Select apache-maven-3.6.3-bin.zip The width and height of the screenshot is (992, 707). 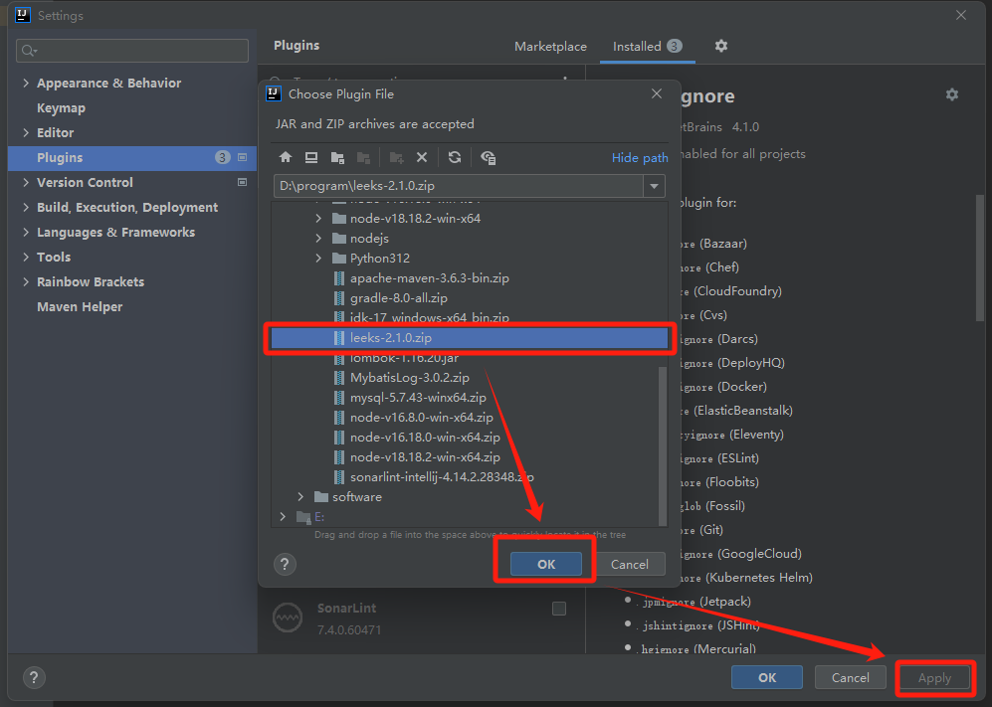click(x=430, y=278)
